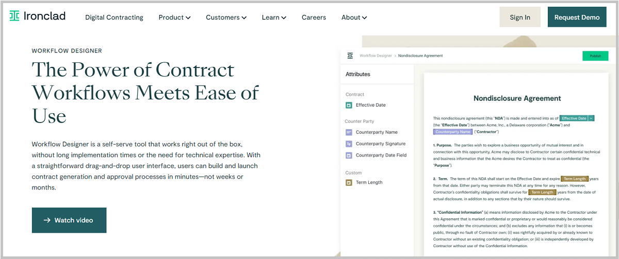Click the Workflow Designer breadcrumb link
Screen dimensions: 619x259
pyautogui.click(x=376, y=56)
